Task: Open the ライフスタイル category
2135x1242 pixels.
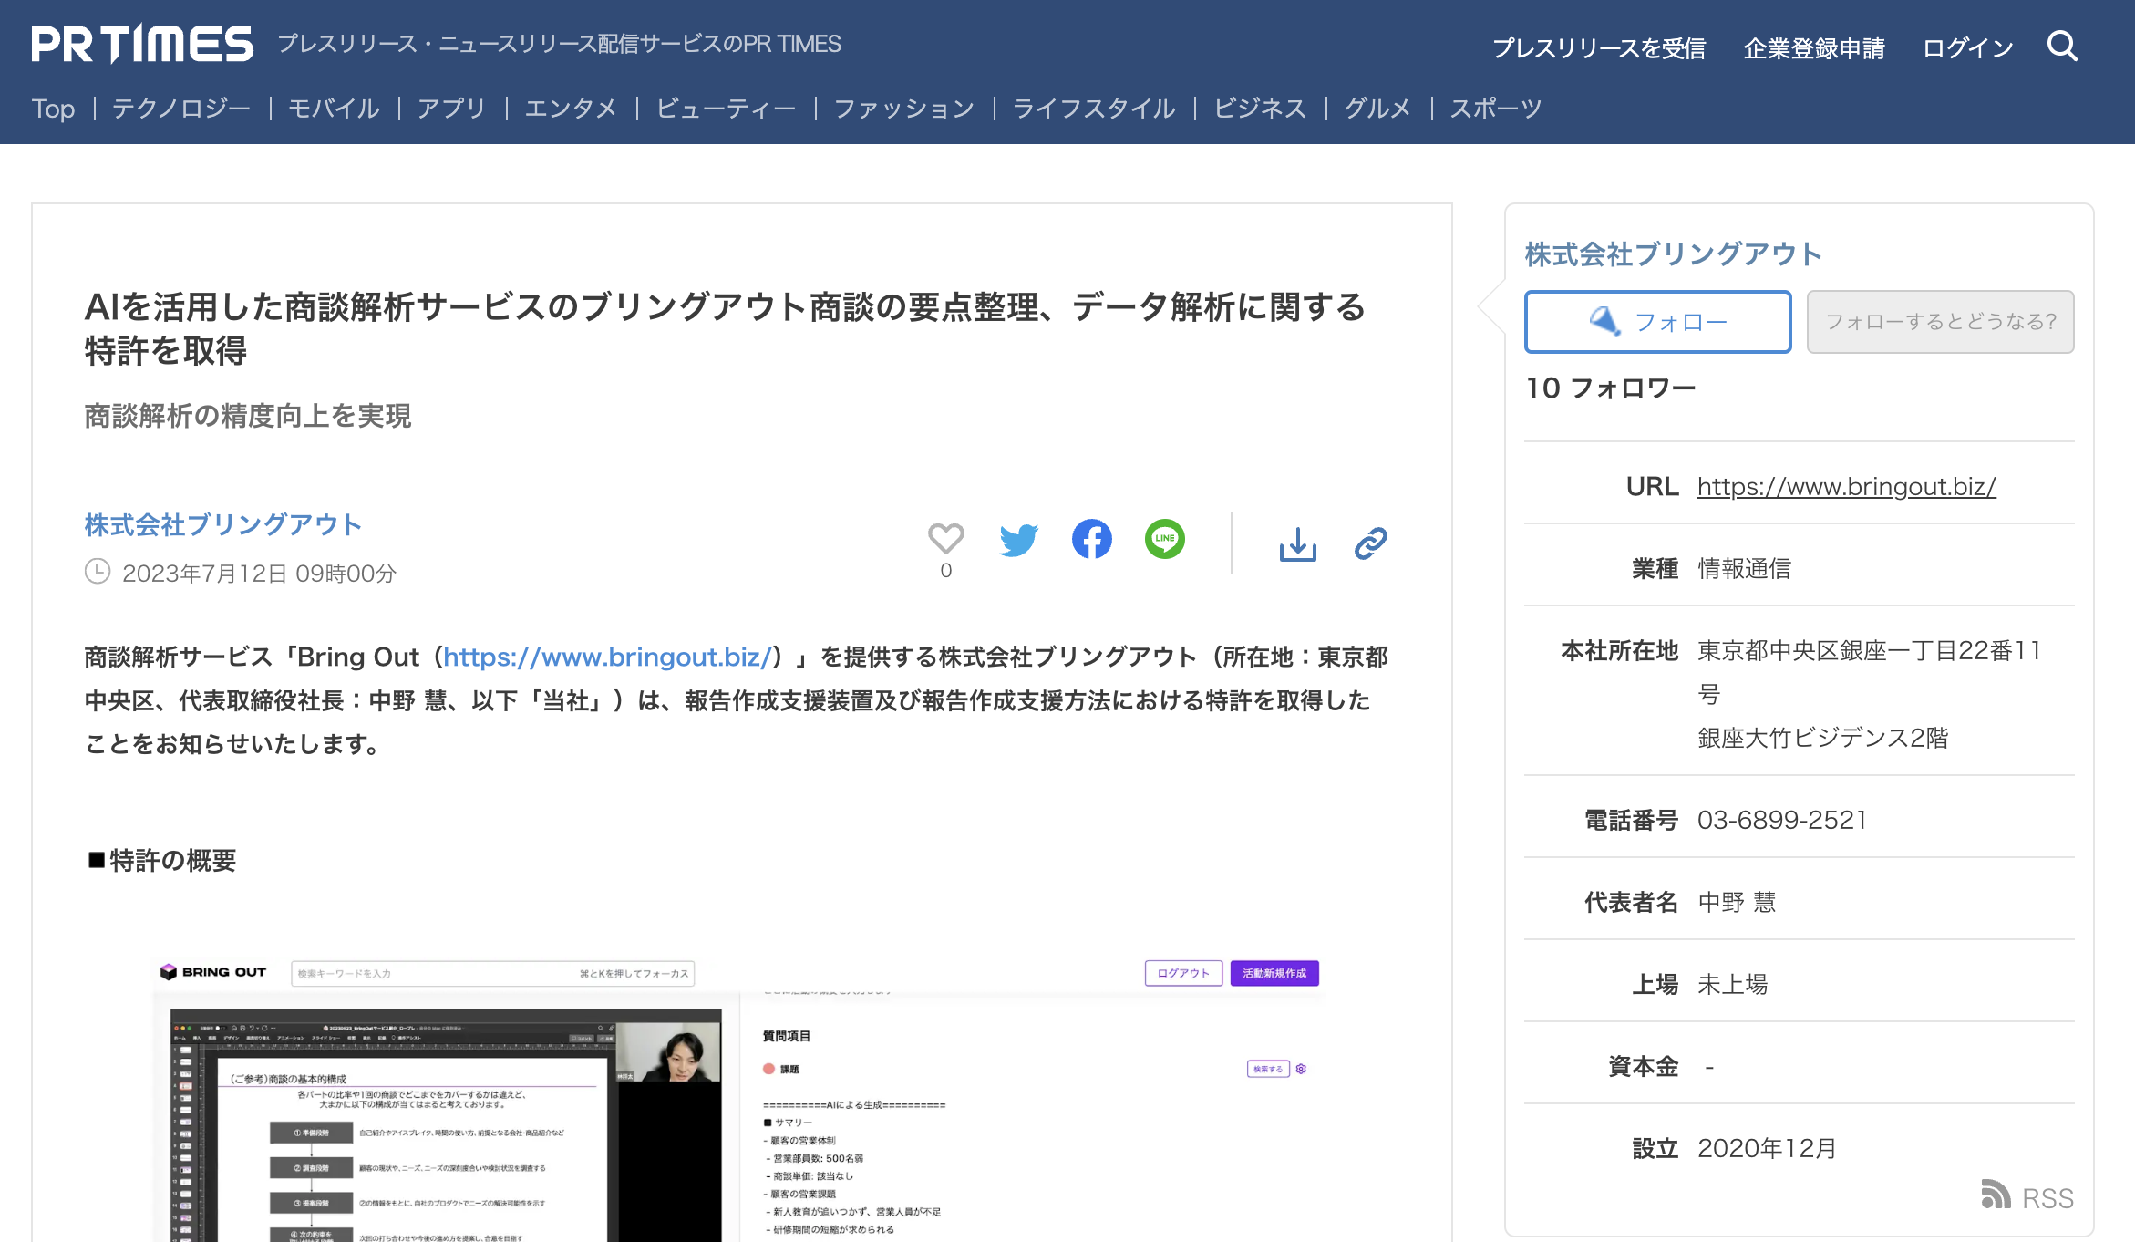Action: click(x=1094, y=109)
